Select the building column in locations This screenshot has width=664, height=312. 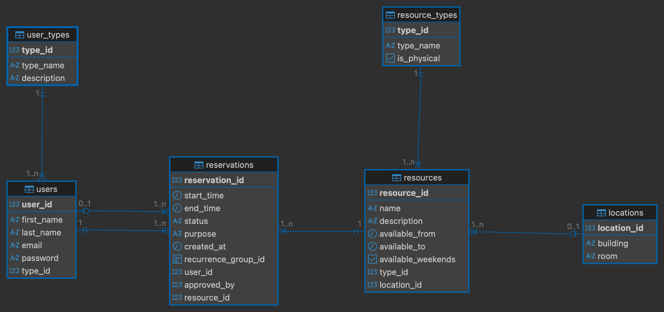point(612,243)
